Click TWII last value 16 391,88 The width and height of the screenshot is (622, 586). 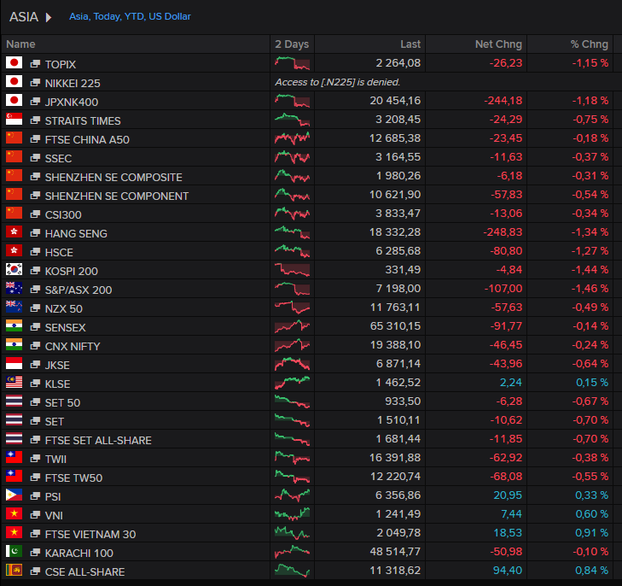pyautogui.click(x=395, y=458)
